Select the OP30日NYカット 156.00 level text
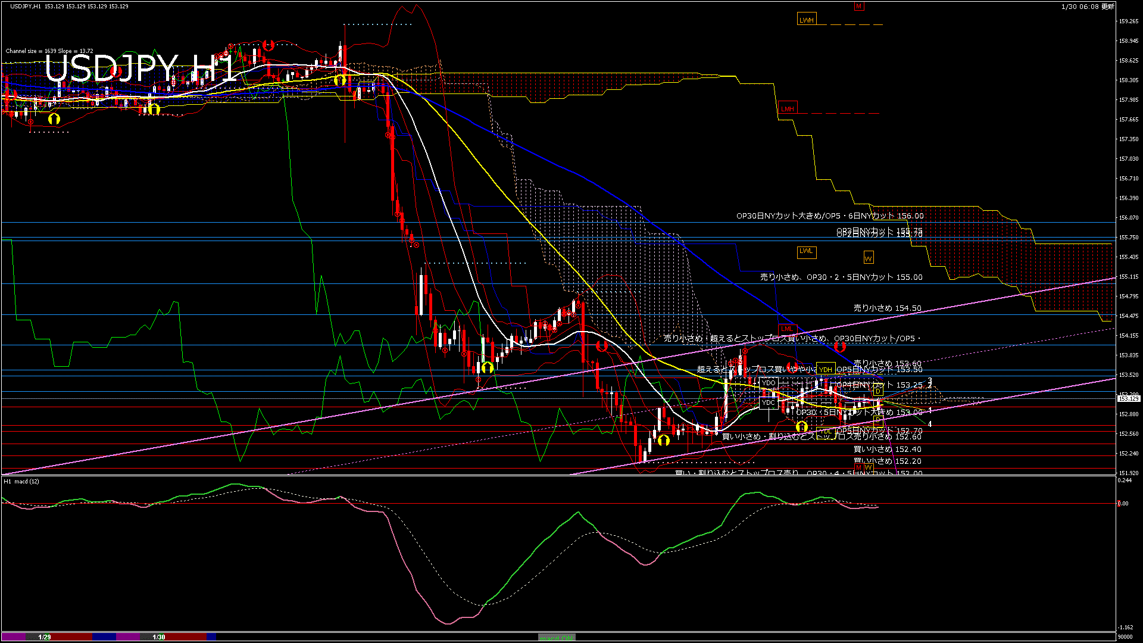Viewport: 1143px width, 643px height. pyautogui.click(x=830, y=216)
